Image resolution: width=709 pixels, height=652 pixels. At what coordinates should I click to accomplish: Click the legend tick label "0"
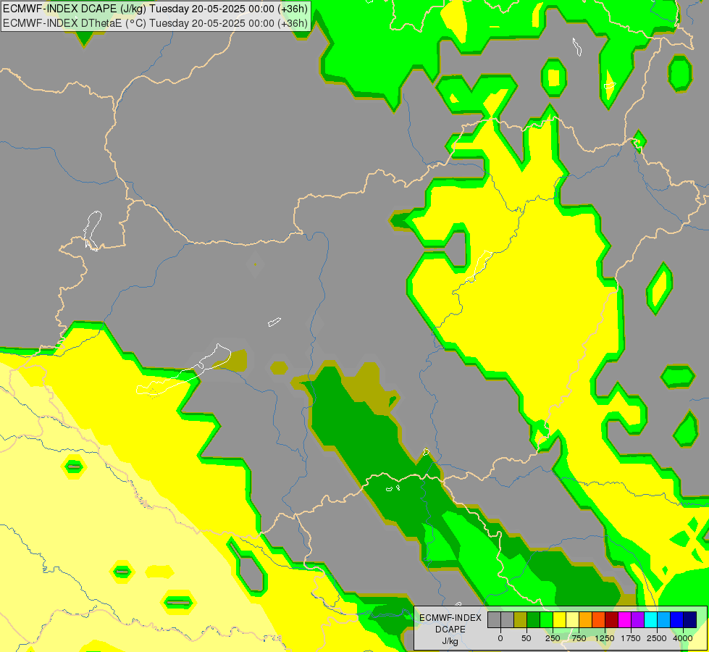pos(500,638)
